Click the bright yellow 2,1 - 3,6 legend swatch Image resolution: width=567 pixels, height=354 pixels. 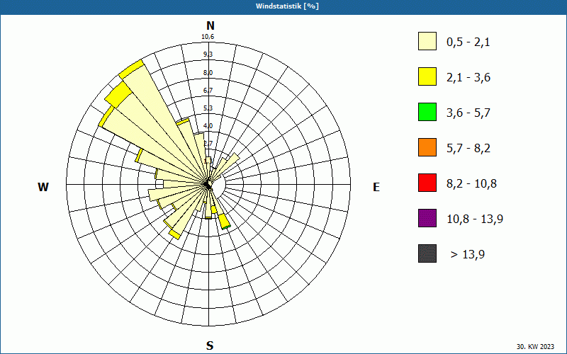click(427, 76)
